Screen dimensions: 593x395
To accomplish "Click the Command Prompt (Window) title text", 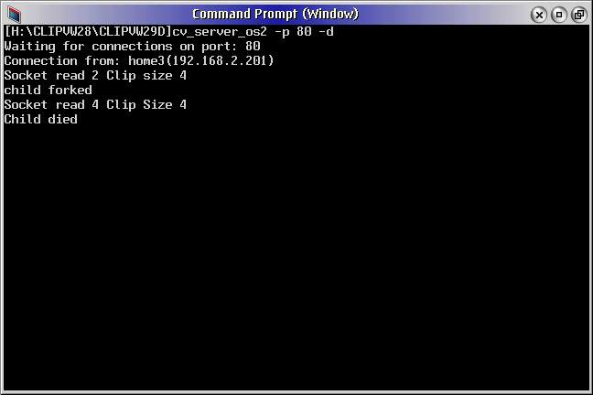I will tap(275, 14).
